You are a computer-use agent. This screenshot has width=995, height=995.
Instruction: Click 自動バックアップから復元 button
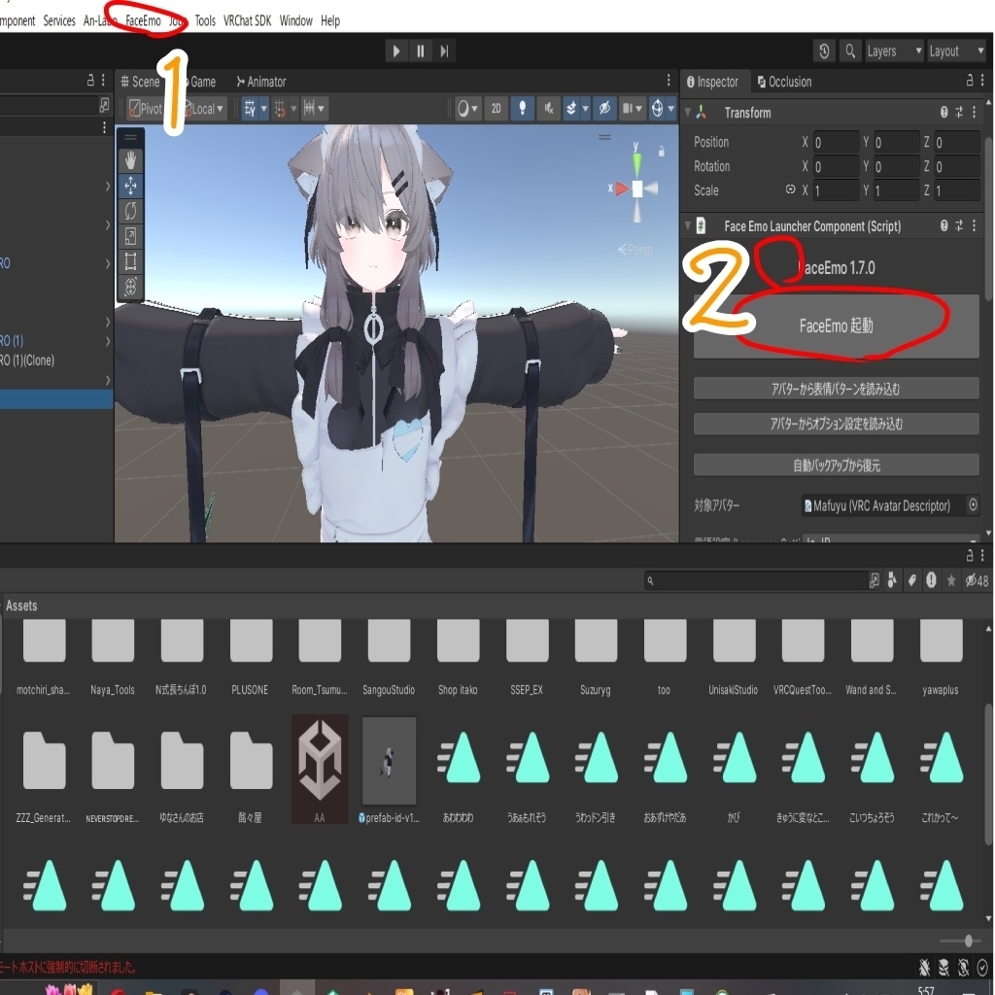click(x=836, y=465)
